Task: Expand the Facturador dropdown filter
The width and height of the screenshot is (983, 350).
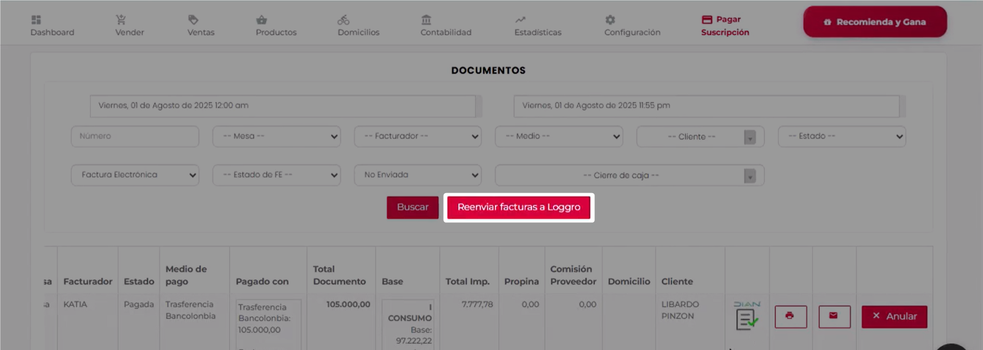Action: coord(418,136)
